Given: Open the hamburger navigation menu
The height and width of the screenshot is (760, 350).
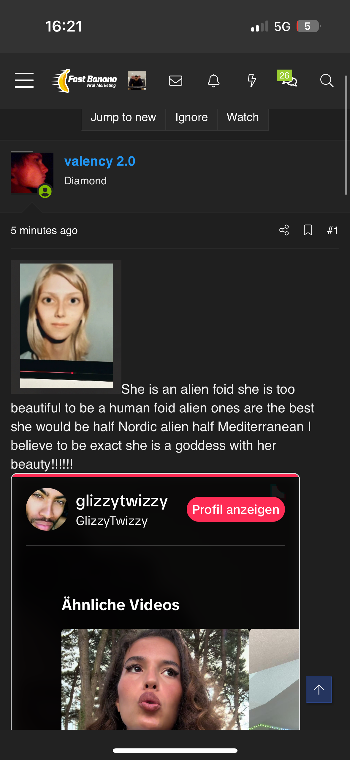Looking at the screenshot, I should tap(24, 80).
